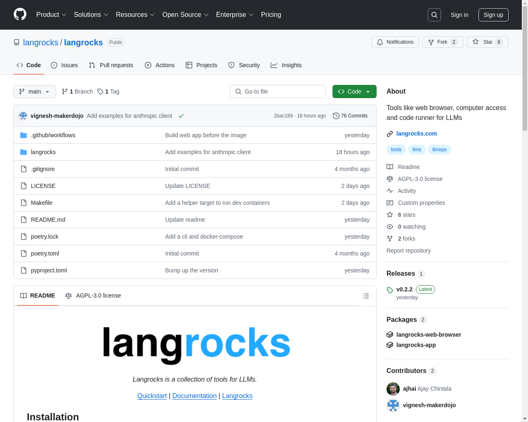528x422 pixels.
Task: Expand the Resources menu
Action: click(x=135, y=14)
